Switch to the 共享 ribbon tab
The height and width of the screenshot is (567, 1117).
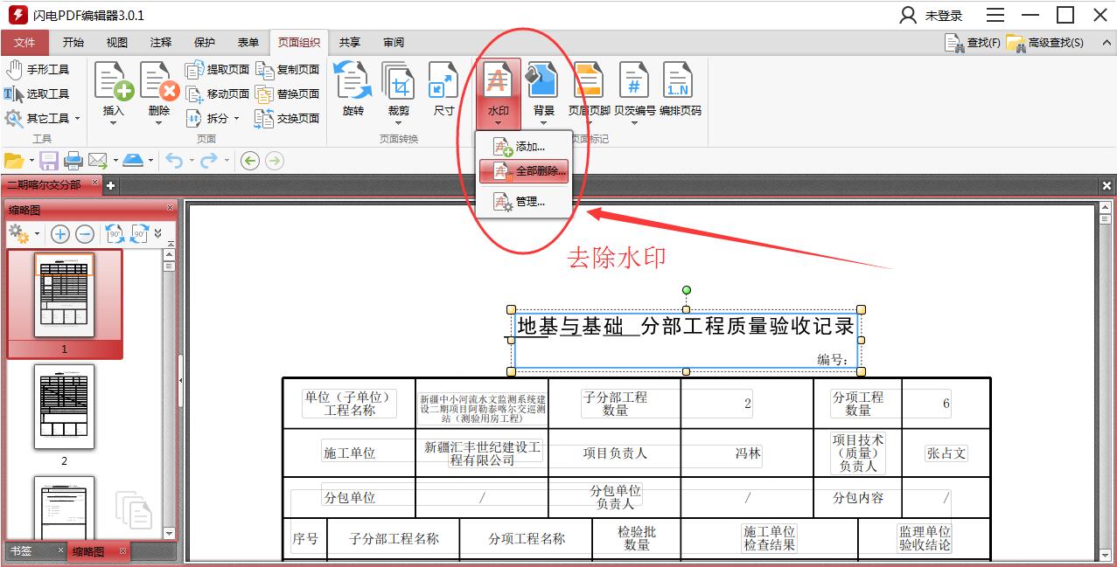pos(350,42)
